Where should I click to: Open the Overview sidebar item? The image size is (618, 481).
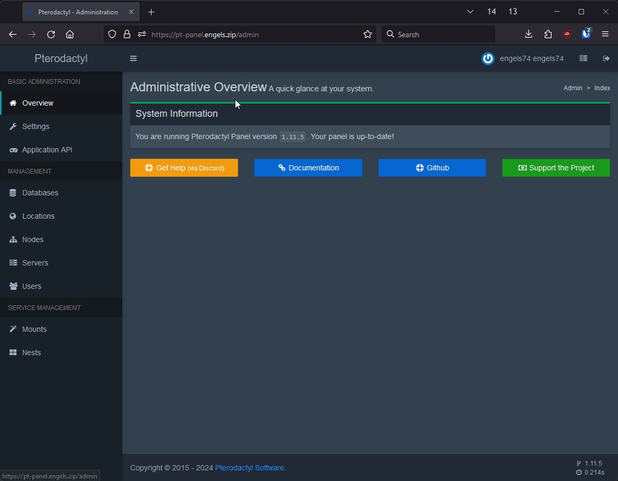pyautogui.click(x=61, y=103)
